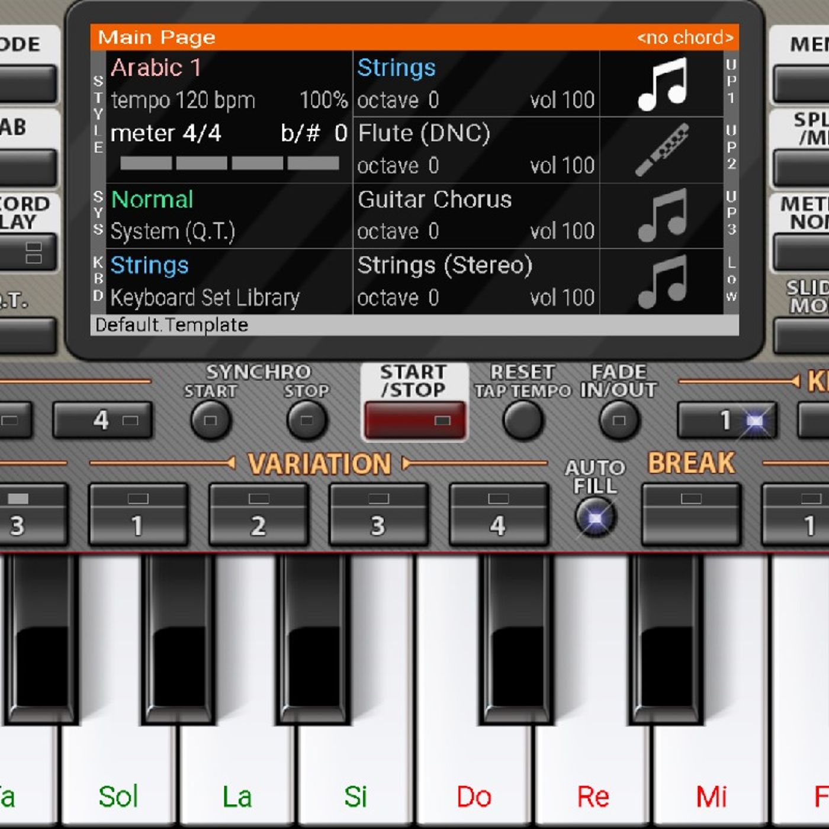Image resolution: width=829 pixels, height=829 pixels.
Task: Select Variation 4
Action: (499, 514)
